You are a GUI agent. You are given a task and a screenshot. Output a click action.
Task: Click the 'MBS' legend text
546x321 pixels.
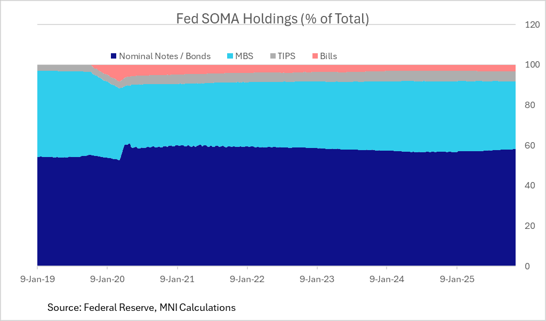coord(244,56)
